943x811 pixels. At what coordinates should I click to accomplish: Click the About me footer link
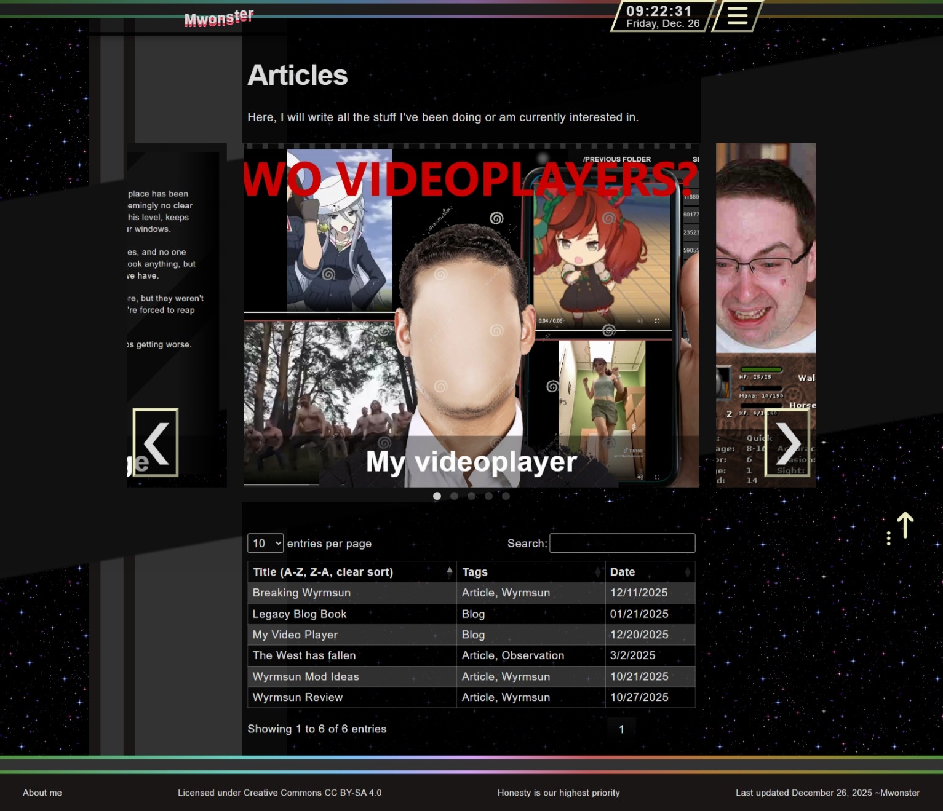click(x=42, y=793)
